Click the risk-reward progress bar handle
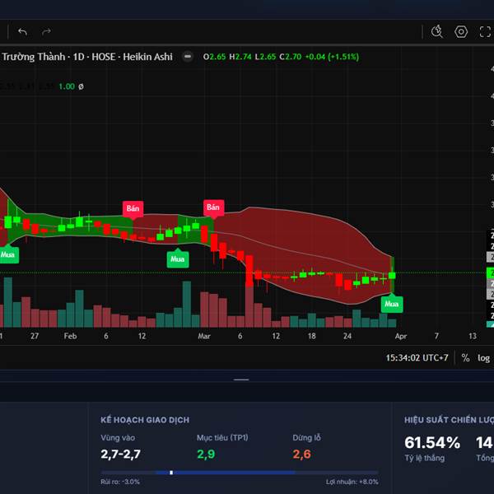Screen dimensions: 494x494 (171, 473)
